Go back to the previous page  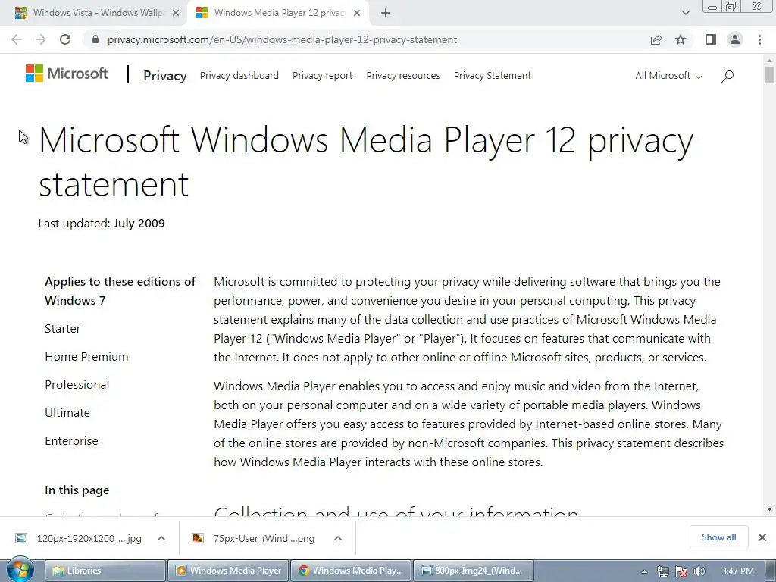tap(17, 39)
